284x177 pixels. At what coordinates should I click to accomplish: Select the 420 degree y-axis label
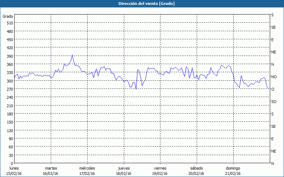pos(10,48)
